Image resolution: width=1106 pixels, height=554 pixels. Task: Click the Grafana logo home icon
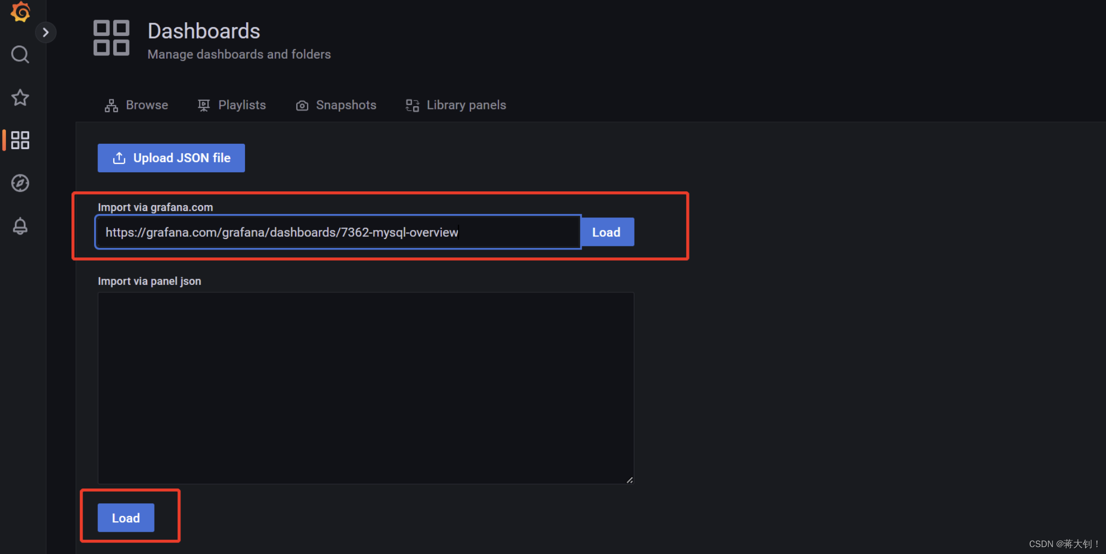click(x=20, y=12)
